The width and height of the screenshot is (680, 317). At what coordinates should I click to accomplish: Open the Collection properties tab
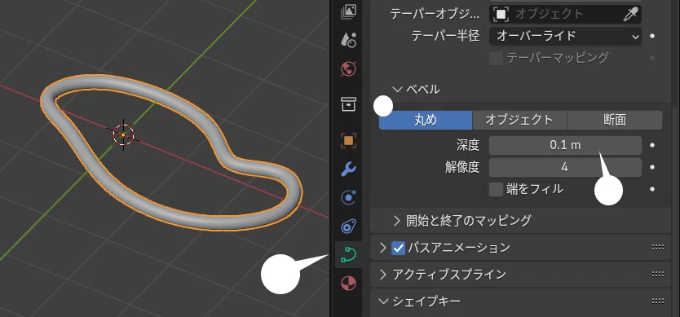tap(348, 104)
